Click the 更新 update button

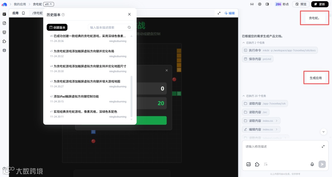pos(319,4)
